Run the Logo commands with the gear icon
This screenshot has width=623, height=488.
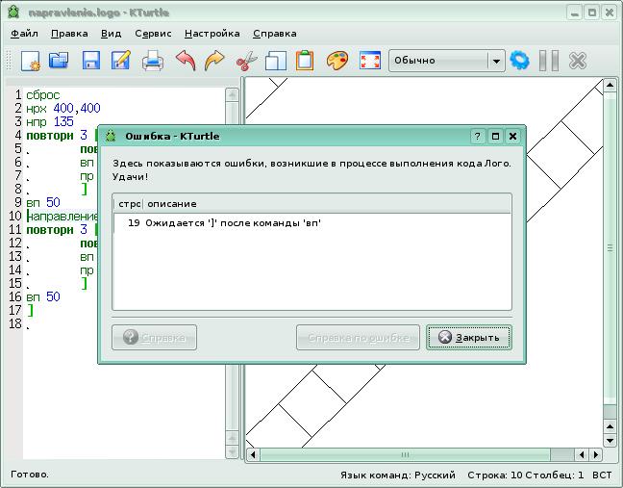(520, 61)
